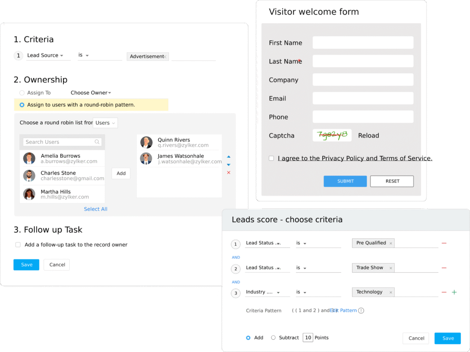Open Lead Status dropdown in row 2
Screen dimensions: 470x352
tap(268, 268)
